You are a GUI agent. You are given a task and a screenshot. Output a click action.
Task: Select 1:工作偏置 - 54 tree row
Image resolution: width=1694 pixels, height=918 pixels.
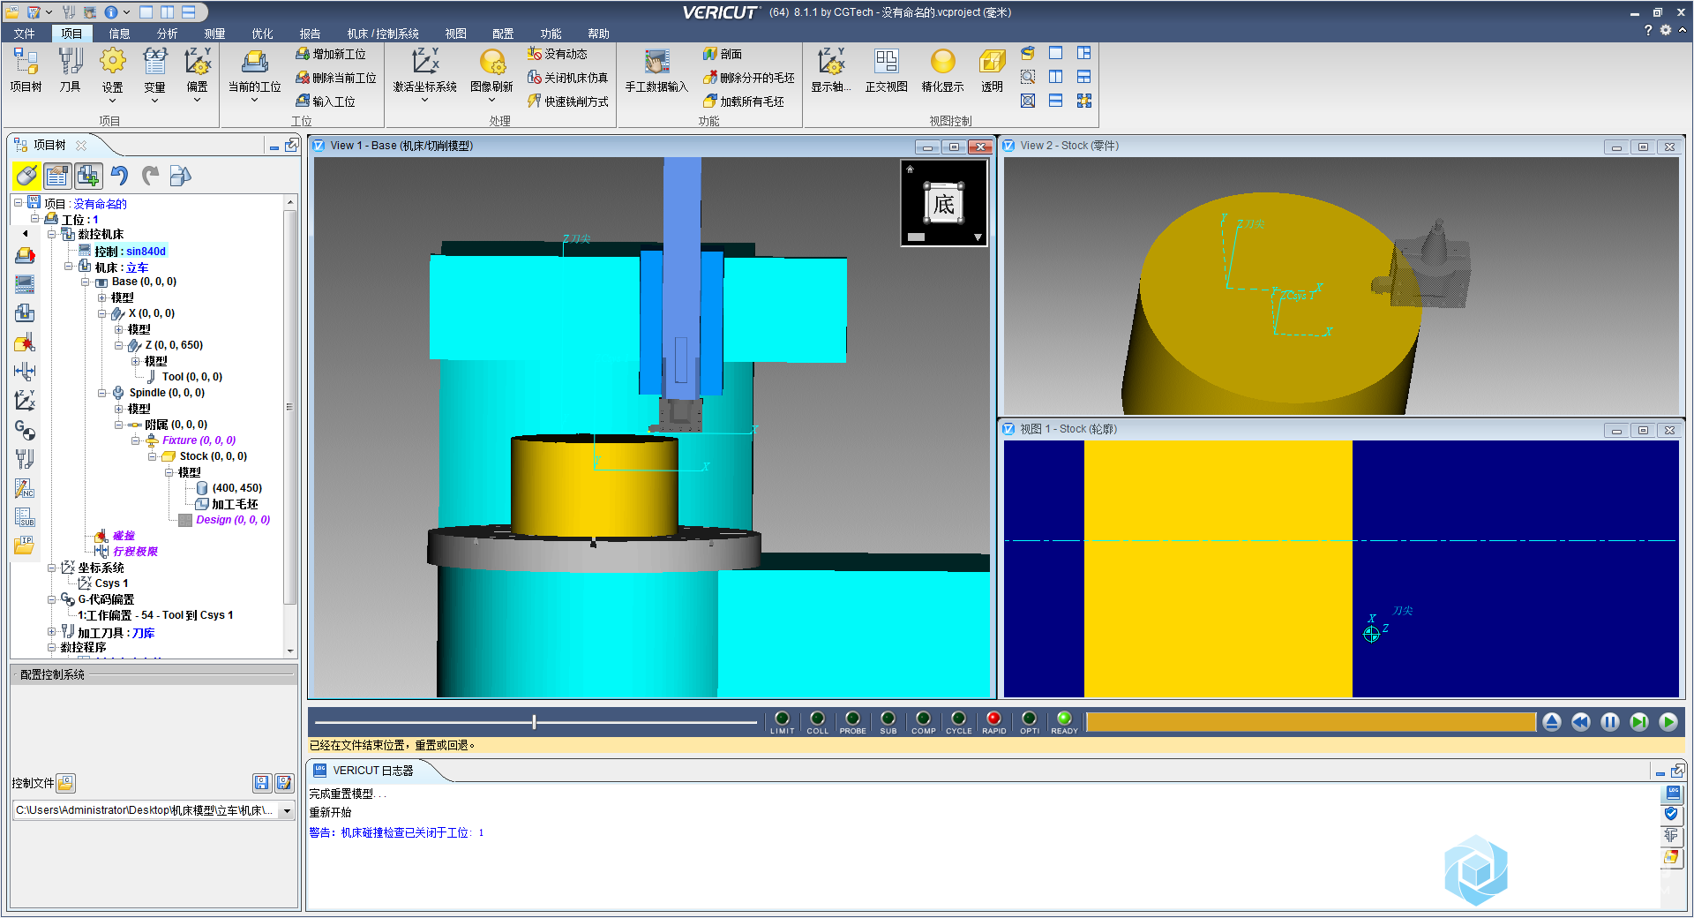[155, 615]
